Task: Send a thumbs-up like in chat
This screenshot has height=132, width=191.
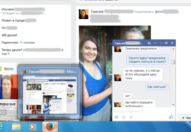Action: click(171, 117)
